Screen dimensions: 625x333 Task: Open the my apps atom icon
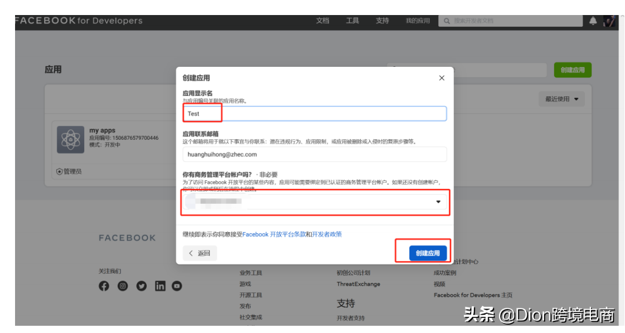71,140
